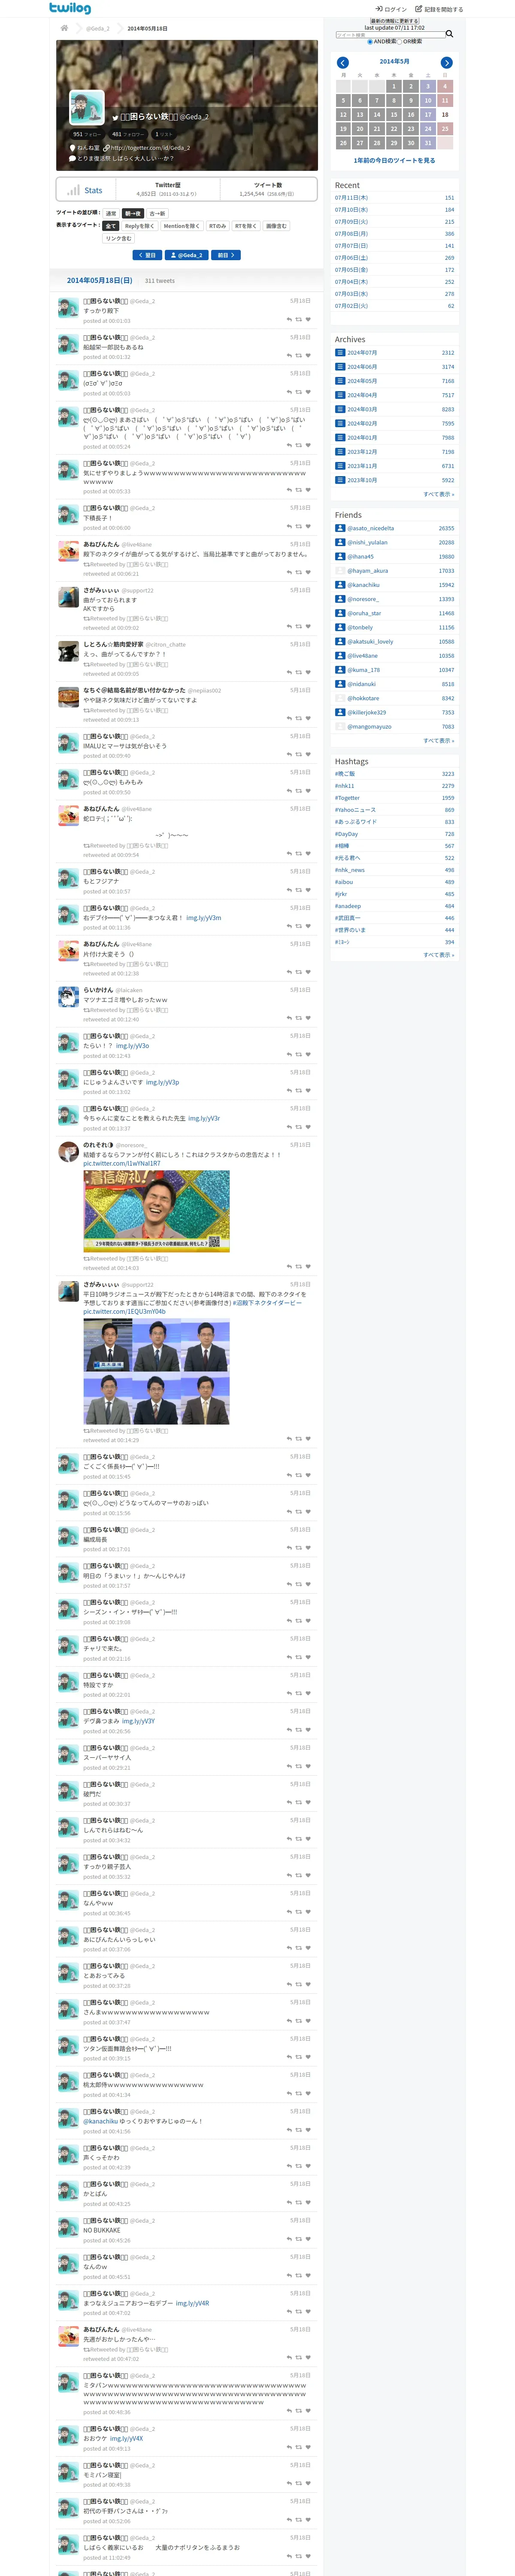Screen dimensions: 515x2576
Task: Open Recent entry 07月08日(月)
Action: 351,233
